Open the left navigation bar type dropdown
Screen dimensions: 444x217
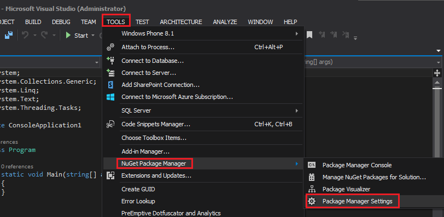point(97,62)
